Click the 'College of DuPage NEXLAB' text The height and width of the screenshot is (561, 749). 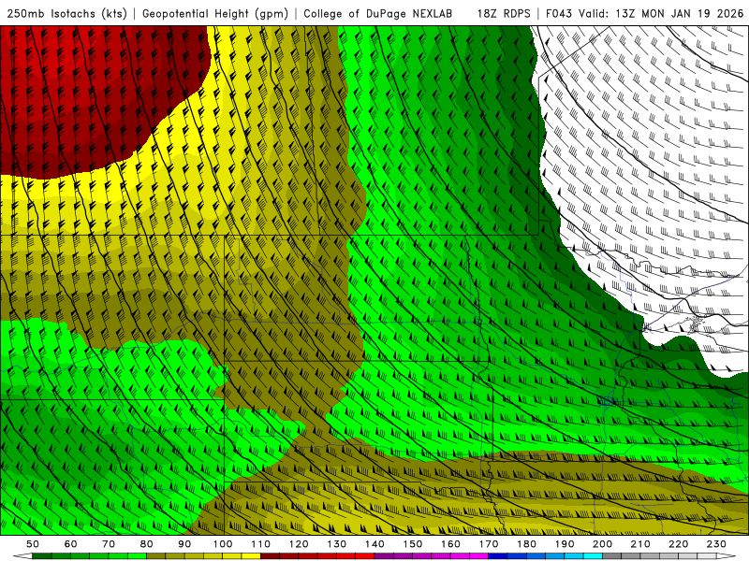point(378,14)
